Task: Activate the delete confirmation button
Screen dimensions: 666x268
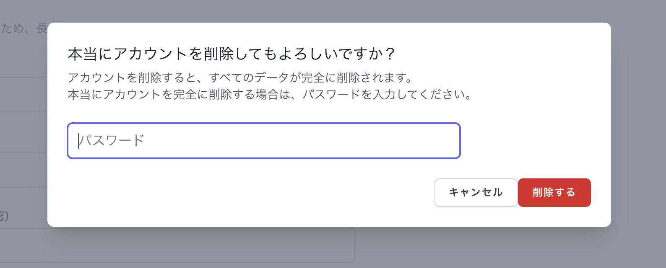Action: (x=554, y=193)
